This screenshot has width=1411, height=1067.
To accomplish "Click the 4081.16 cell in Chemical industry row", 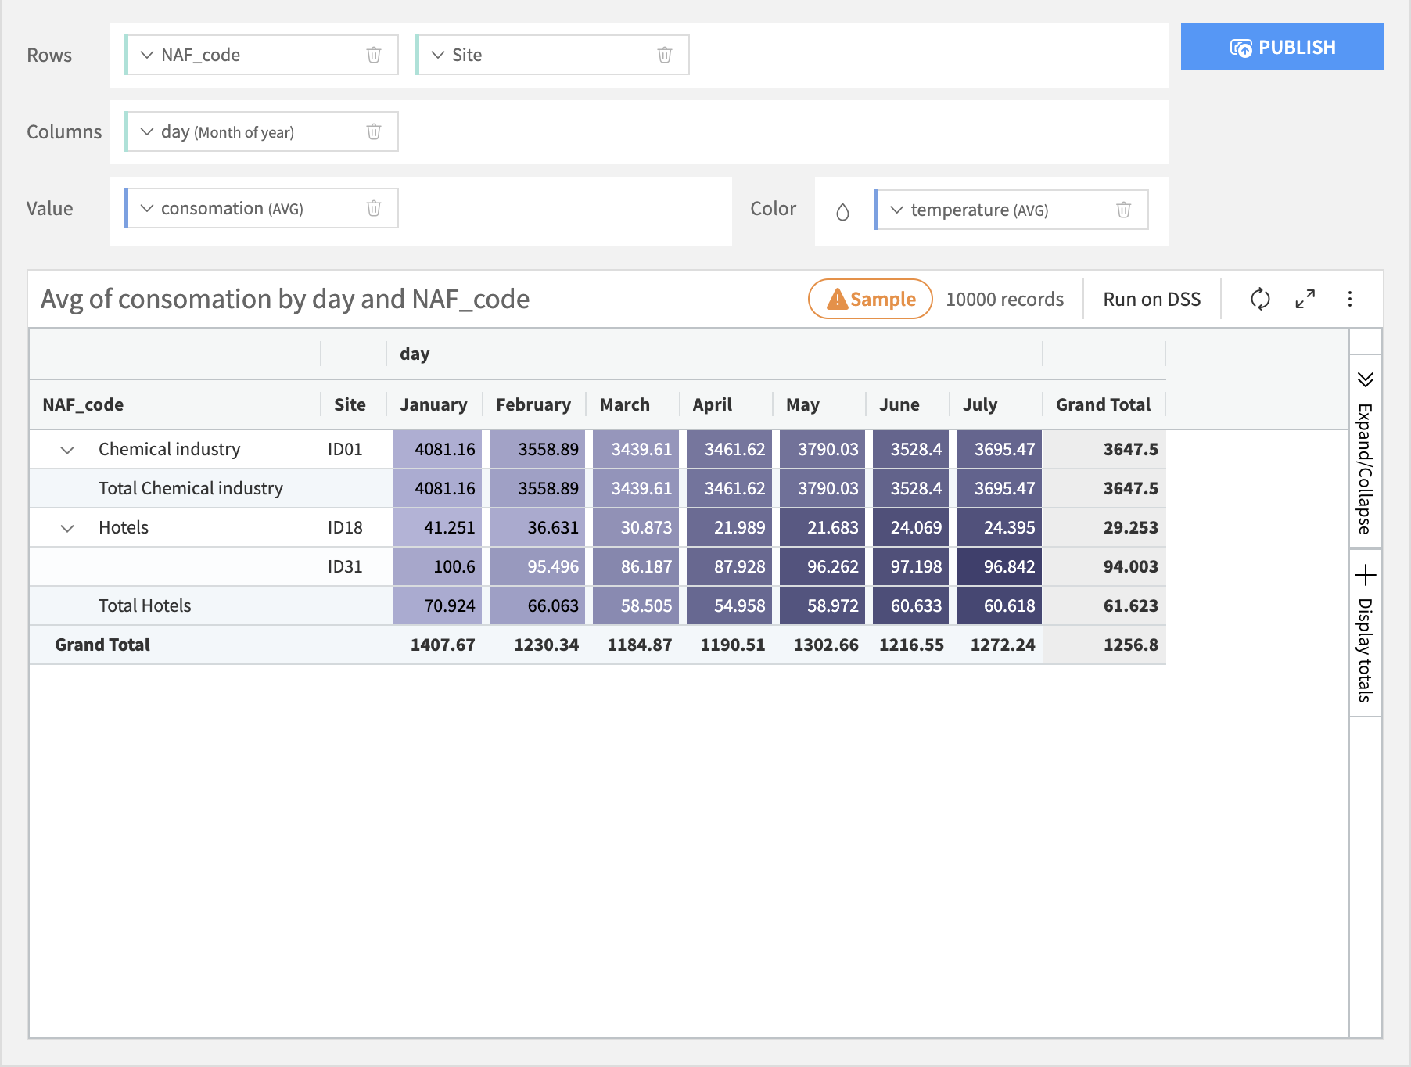I will pos(437,449).
